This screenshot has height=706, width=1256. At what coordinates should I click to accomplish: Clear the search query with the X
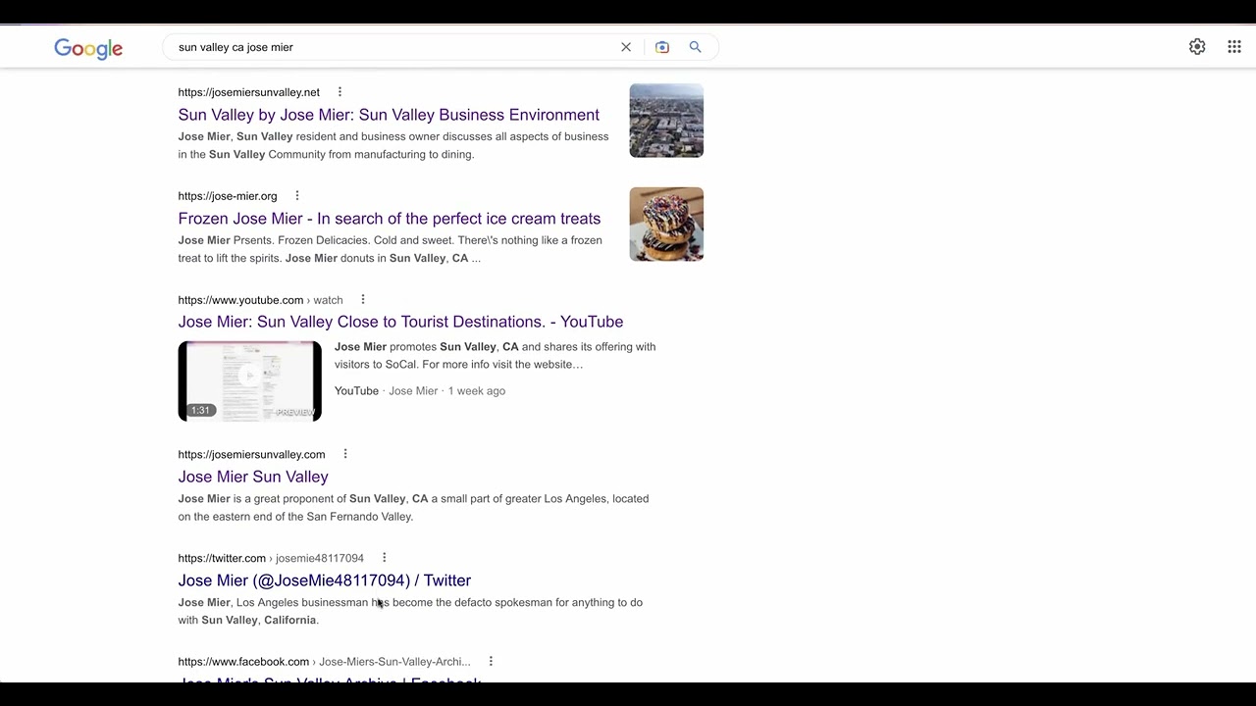click(626, 47)
